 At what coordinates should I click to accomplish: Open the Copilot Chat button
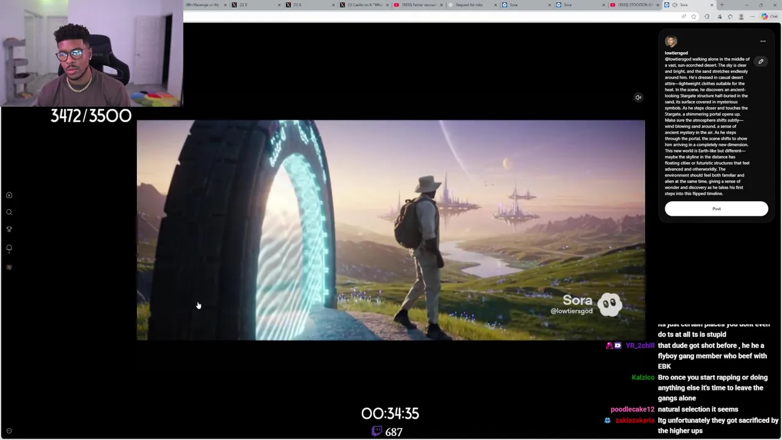click(769, 16)
